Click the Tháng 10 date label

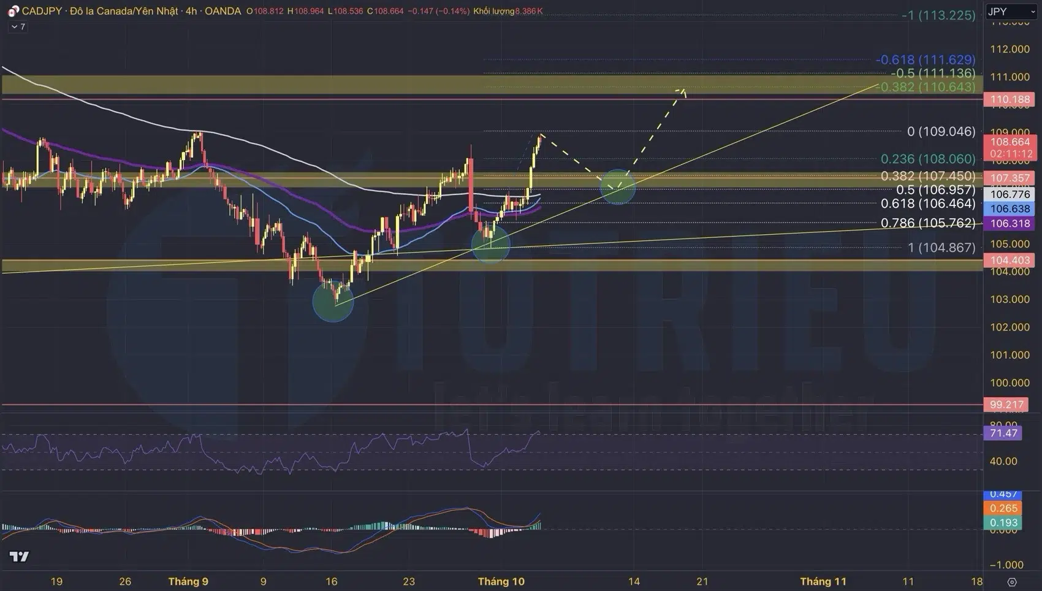501,581
